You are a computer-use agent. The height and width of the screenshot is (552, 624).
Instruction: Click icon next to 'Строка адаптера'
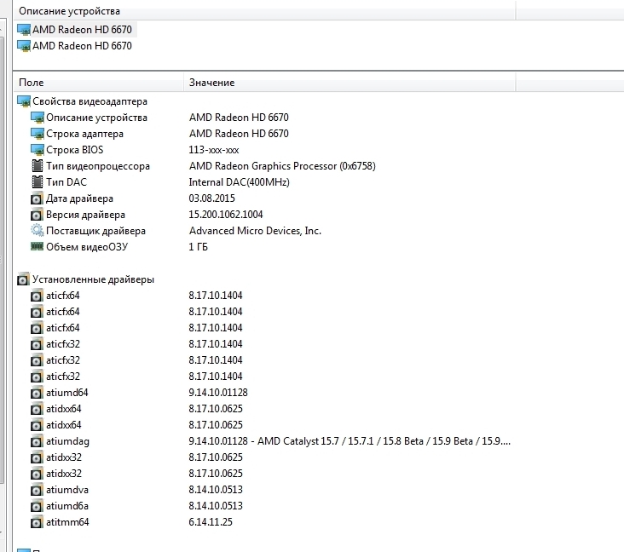38,134
